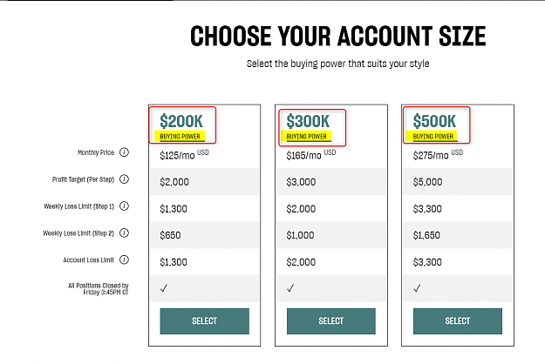The width and height of the screenshot is (545, 364).
Task: Click the $5,000 profit target value
Action: pyautogui.click(x=427, y=182)
